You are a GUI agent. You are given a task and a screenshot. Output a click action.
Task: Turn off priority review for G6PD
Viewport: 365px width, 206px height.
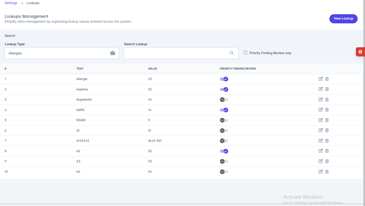[224, 110]
